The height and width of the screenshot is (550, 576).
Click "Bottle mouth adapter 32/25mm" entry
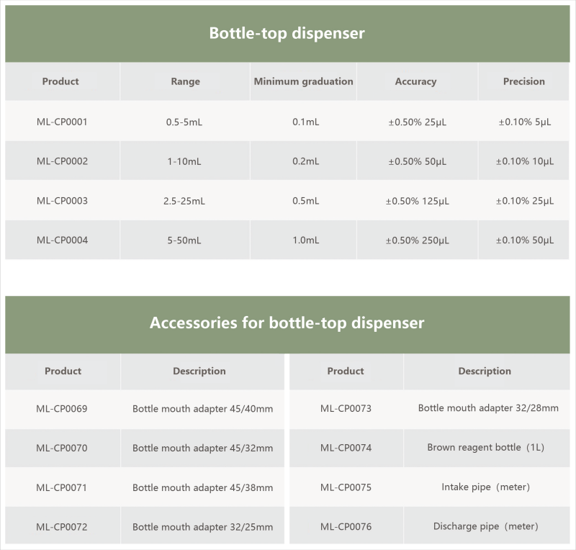202,527
